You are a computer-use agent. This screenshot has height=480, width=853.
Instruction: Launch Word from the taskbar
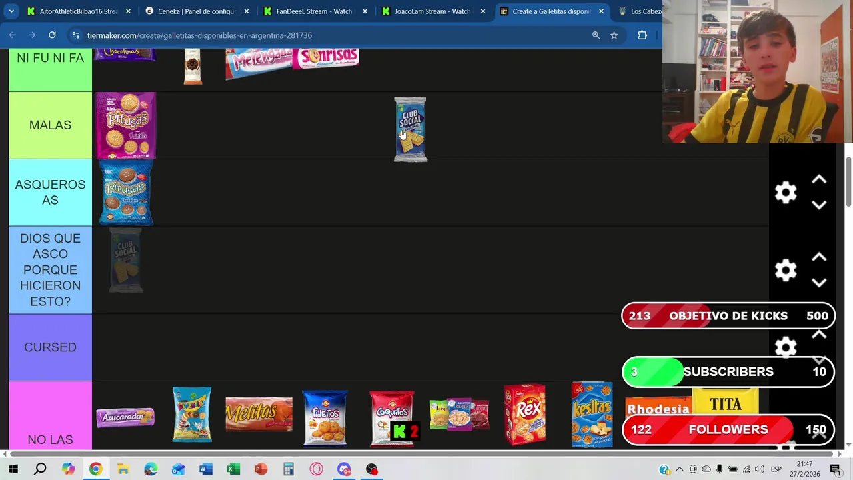tap(205, 469)
